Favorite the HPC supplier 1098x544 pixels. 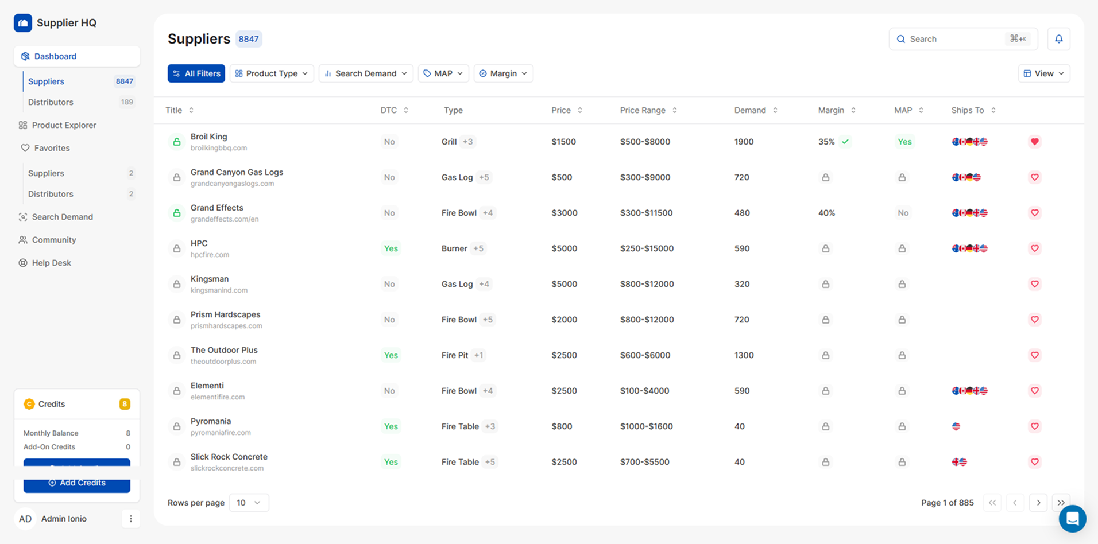point(1034,248)
